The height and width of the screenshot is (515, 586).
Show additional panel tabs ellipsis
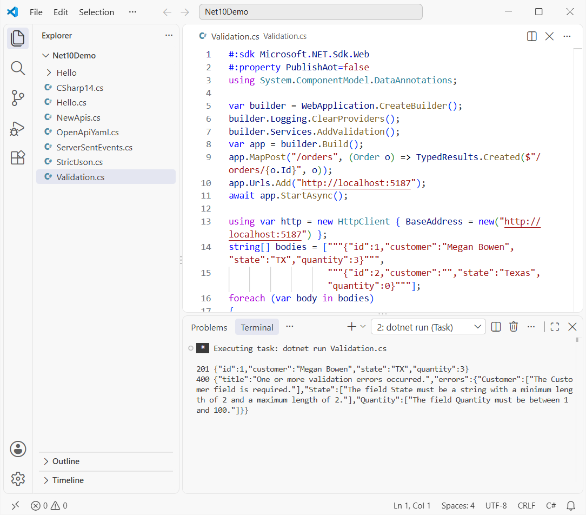(290, 327)
